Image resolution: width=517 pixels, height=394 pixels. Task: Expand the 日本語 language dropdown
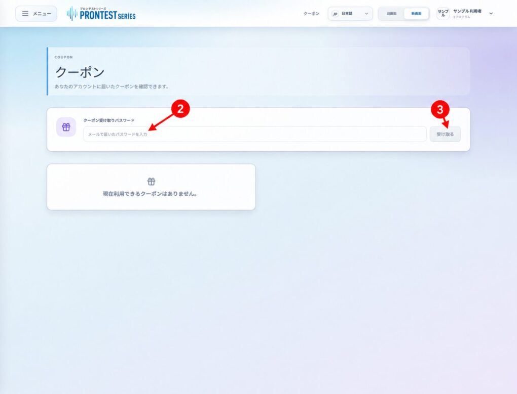coord(350,14)
